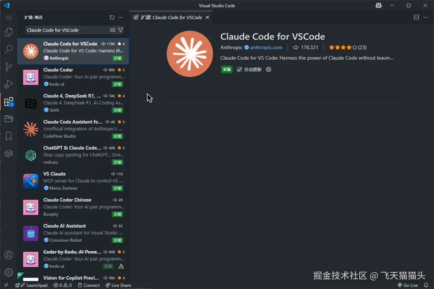Open extension manage gear in detail page

click(268, 69)
